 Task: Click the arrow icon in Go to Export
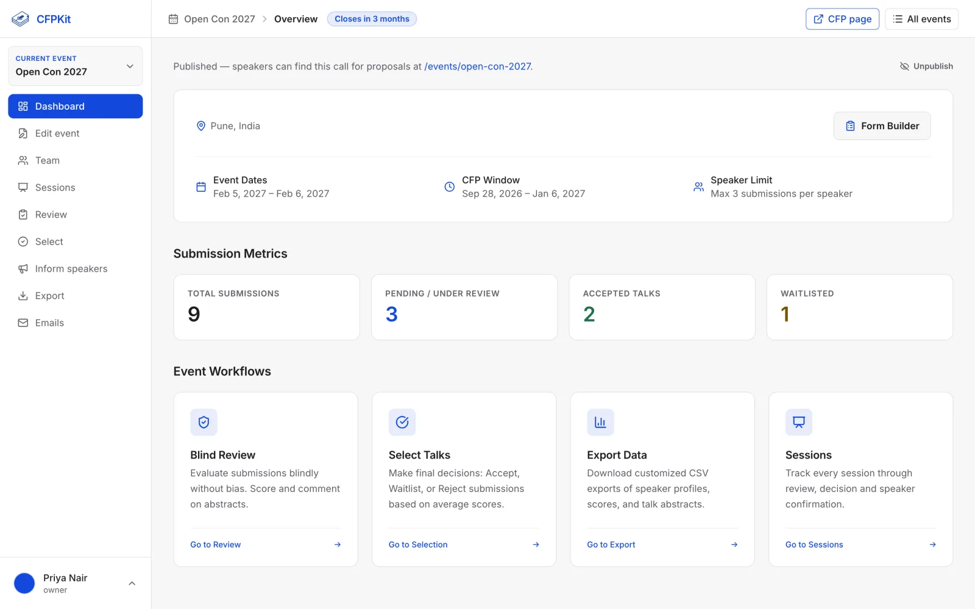pos(734,544)
